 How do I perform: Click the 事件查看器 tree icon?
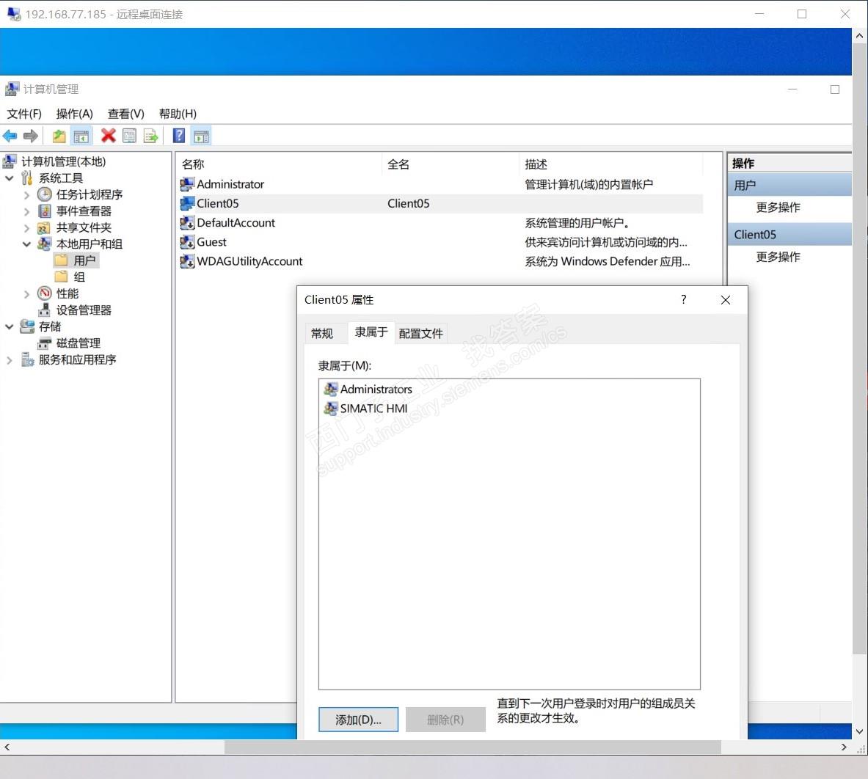[x=44, y=211]
